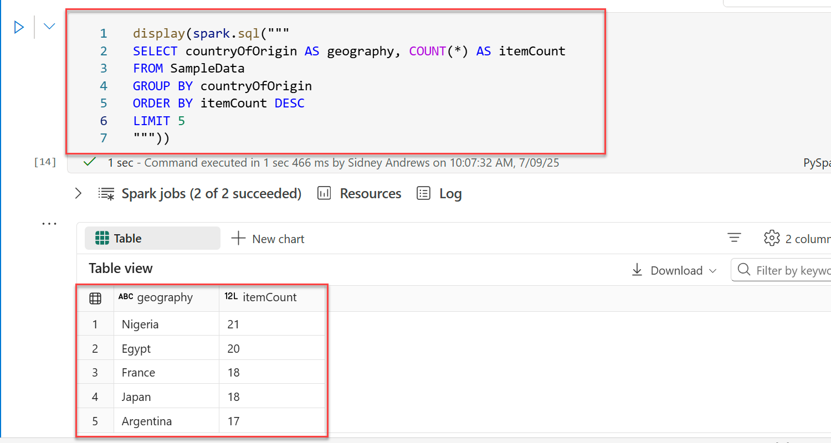831x443 pixels.
Task: Click the Table view heading
Action: [121, 269]
